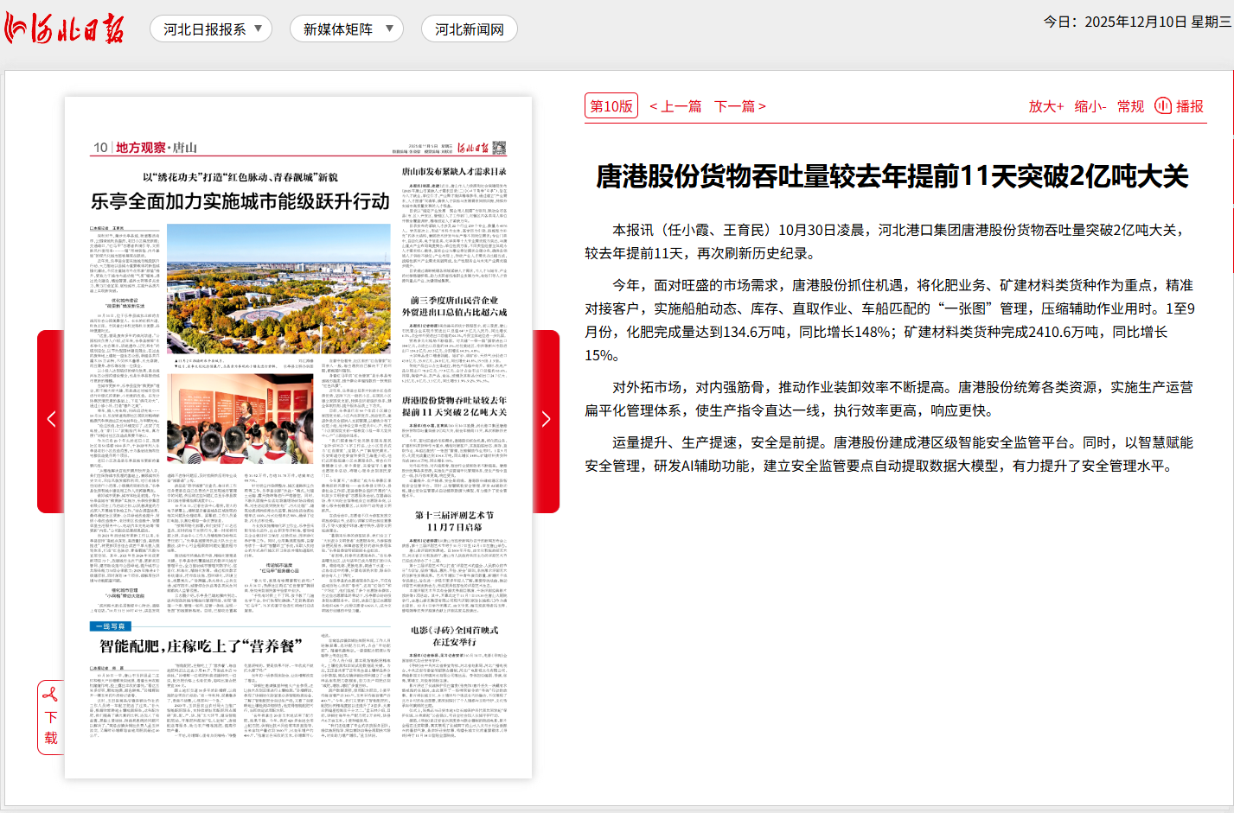Image resolution: width=1234 pixels, height=813 pixels.
Task: Click the 河北日报 masthead logo
Action: 62,28
